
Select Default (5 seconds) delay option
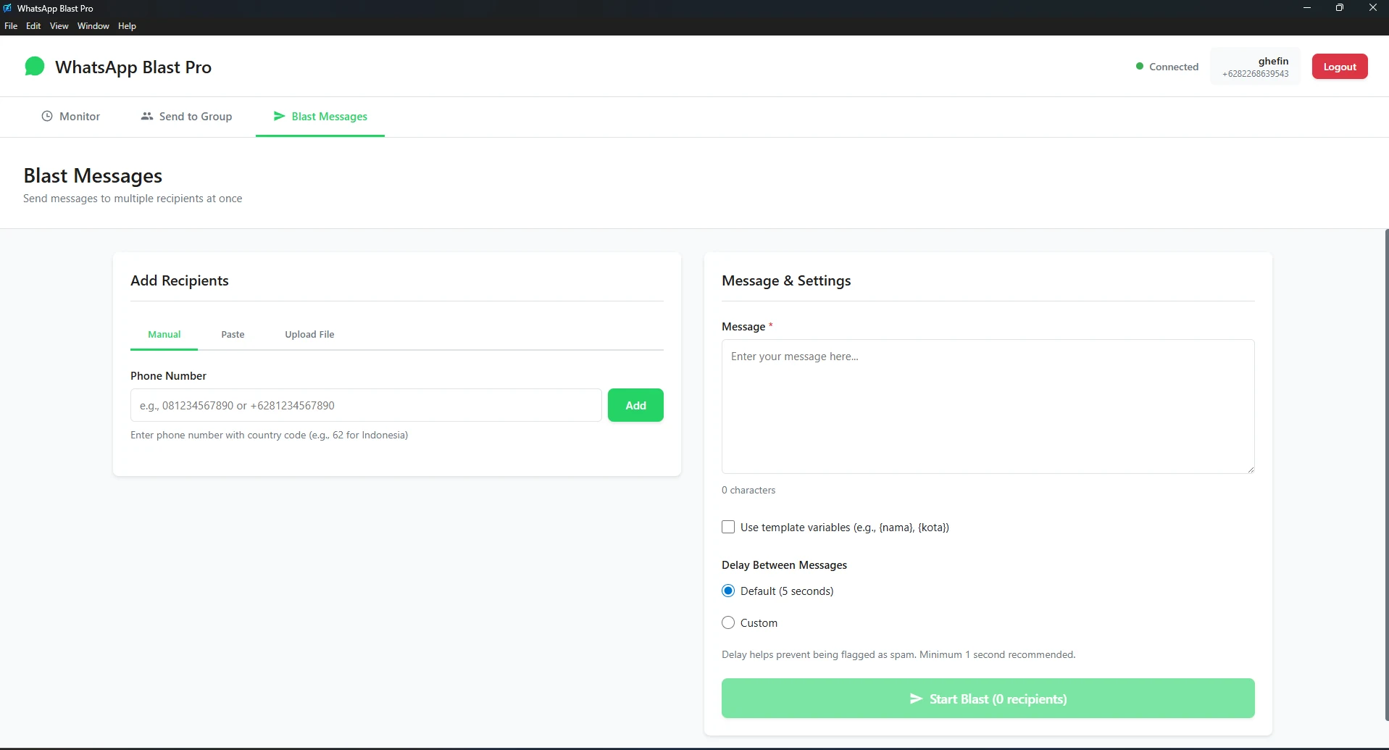pos(728,591)
